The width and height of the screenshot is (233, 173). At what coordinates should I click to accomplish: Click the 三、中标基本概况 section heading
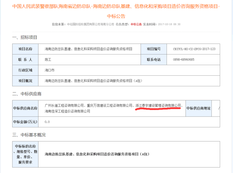(29, 135)
